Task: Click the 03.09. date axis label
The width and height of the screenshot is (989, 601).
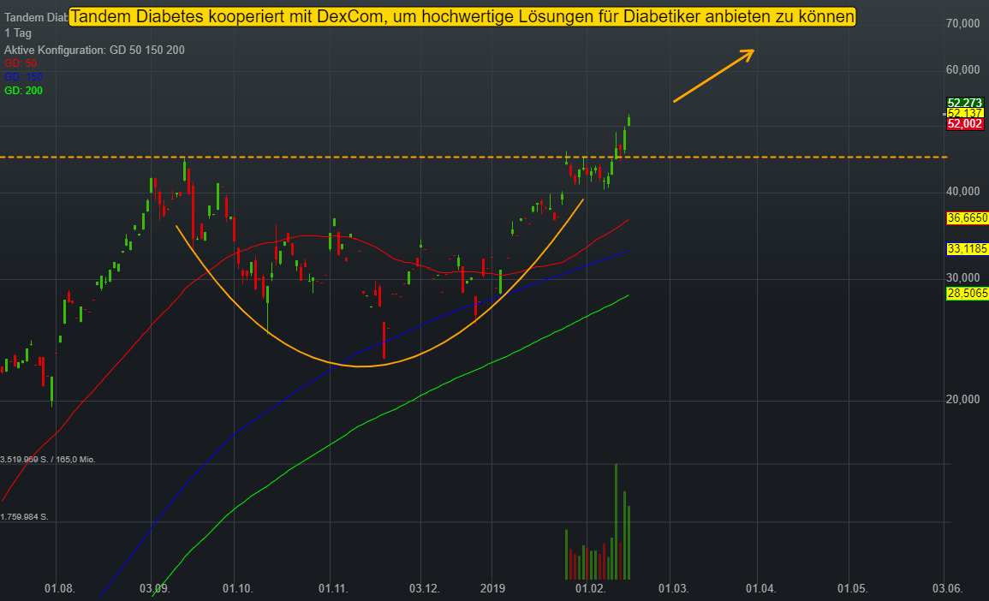Action: (x=154, y=589)
